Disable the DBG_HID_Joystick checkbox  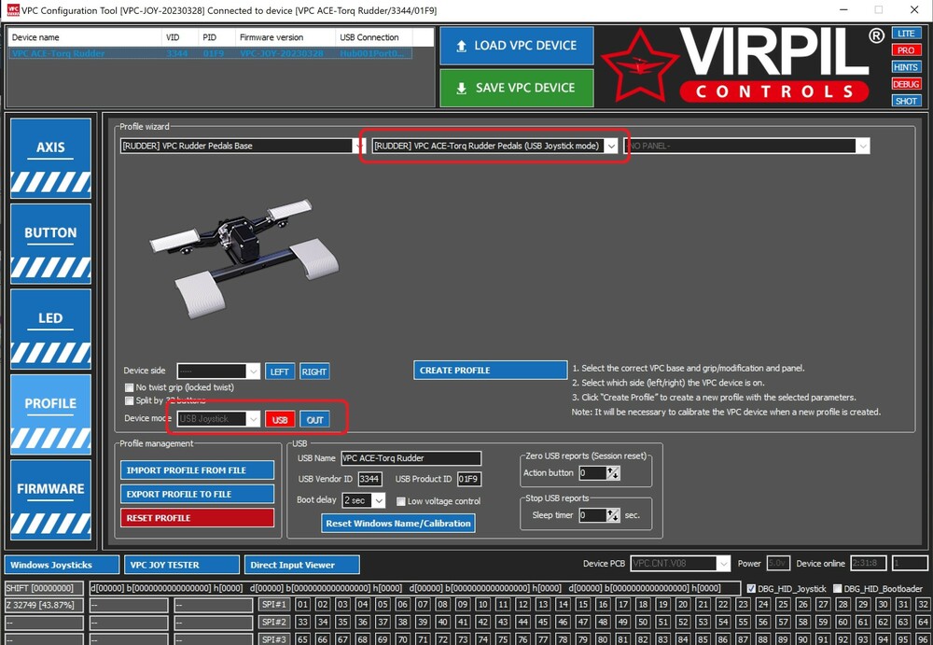coord(751,588)
